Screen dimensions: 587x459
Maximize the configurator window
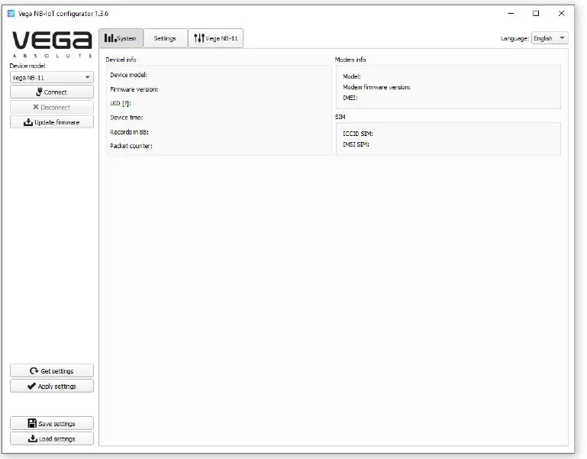536,14
